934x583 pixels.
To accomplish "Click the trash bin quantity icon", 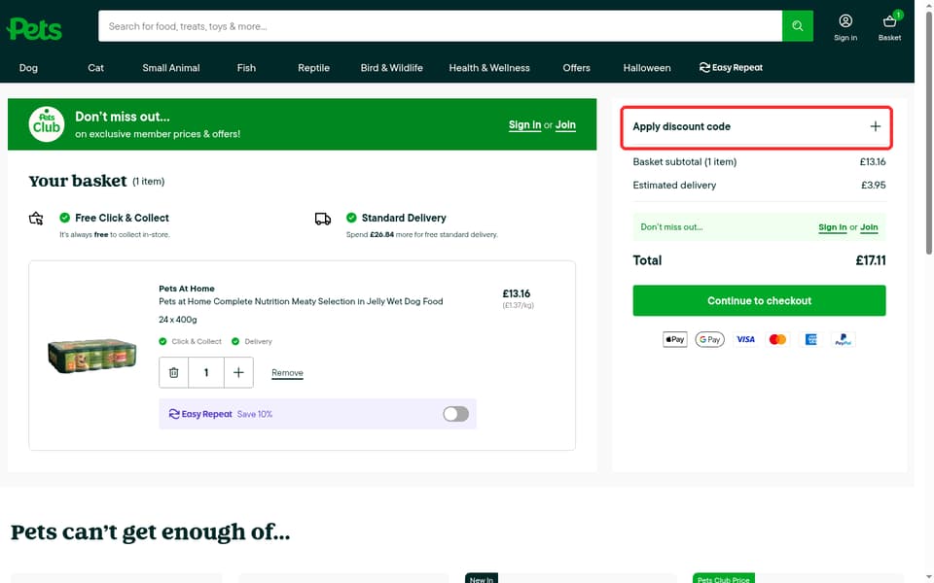I will click(173, 372).
